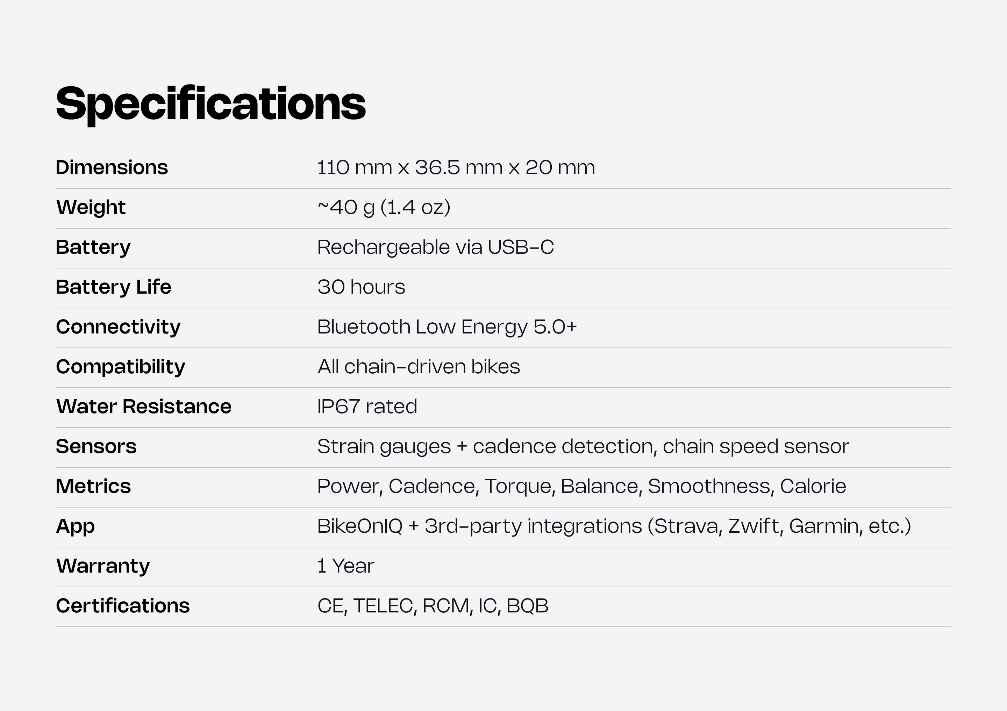Click the Strain gauges sensors description
The width and height of the screenshot is (1007, 711).
coord(583,447)
